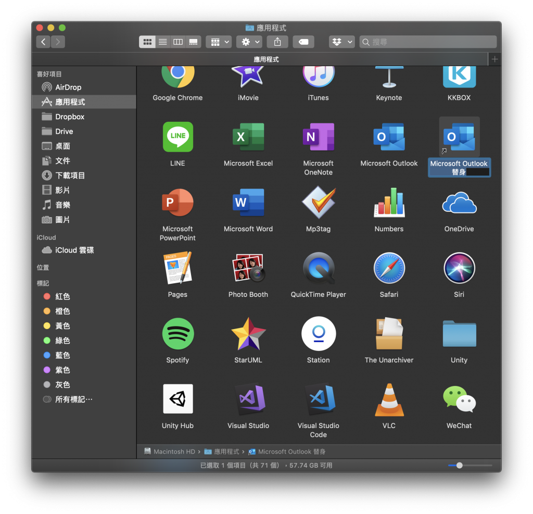Switch to gallery view mode

pyautogui.click(x=194, y=42)
